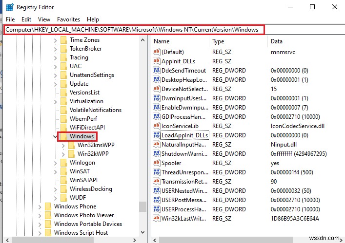This screenshot has width=345, height=243.
Task: Click the string icon for TransmissionRet...
Action: point(157,181)
